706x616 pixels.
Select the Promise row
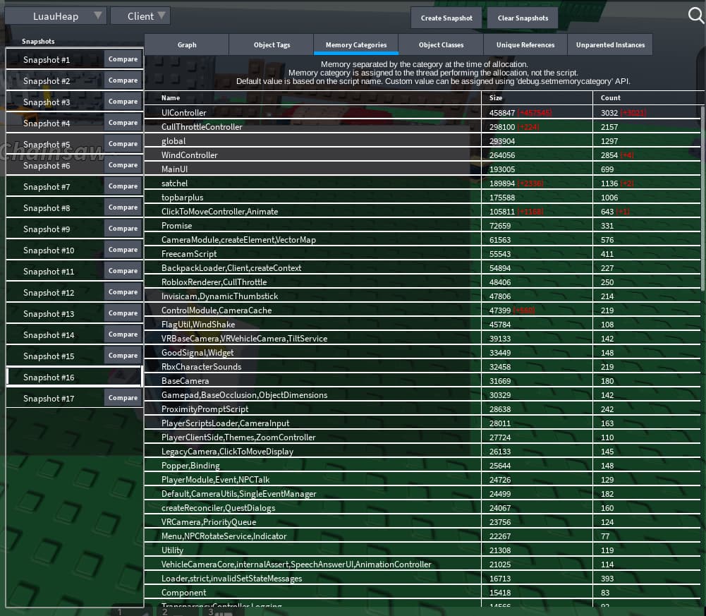click(422, 225)
